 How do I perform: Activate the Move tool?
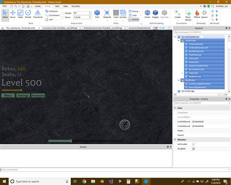(x=13, y=14)
